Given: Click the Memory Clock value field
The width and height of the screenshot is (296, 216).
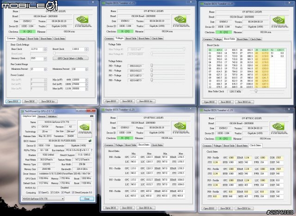Looking at the screenshot, I should click(x=37, y=59).
